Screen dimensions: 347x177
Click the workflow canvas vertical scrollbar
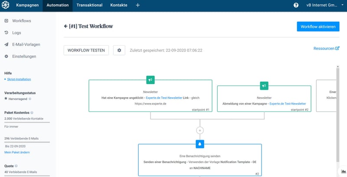tap(338, 115)
